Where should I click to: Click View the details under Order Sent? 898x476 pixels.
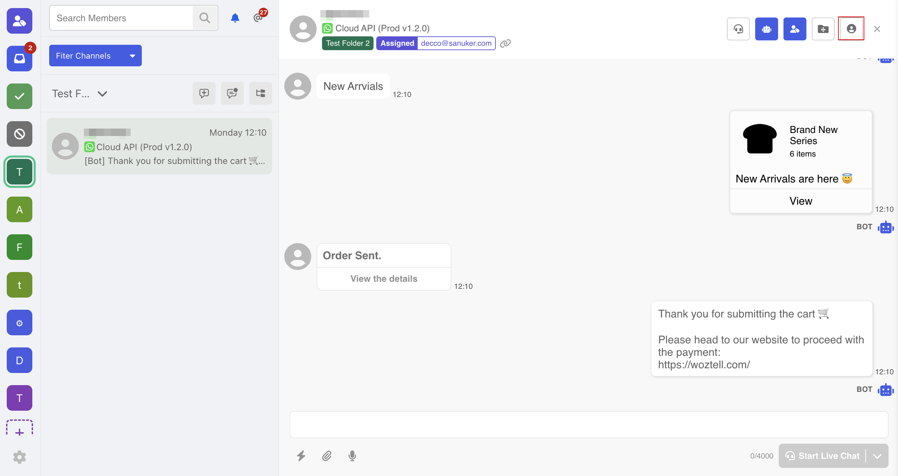pyautogui.click(x=383, y=278)
